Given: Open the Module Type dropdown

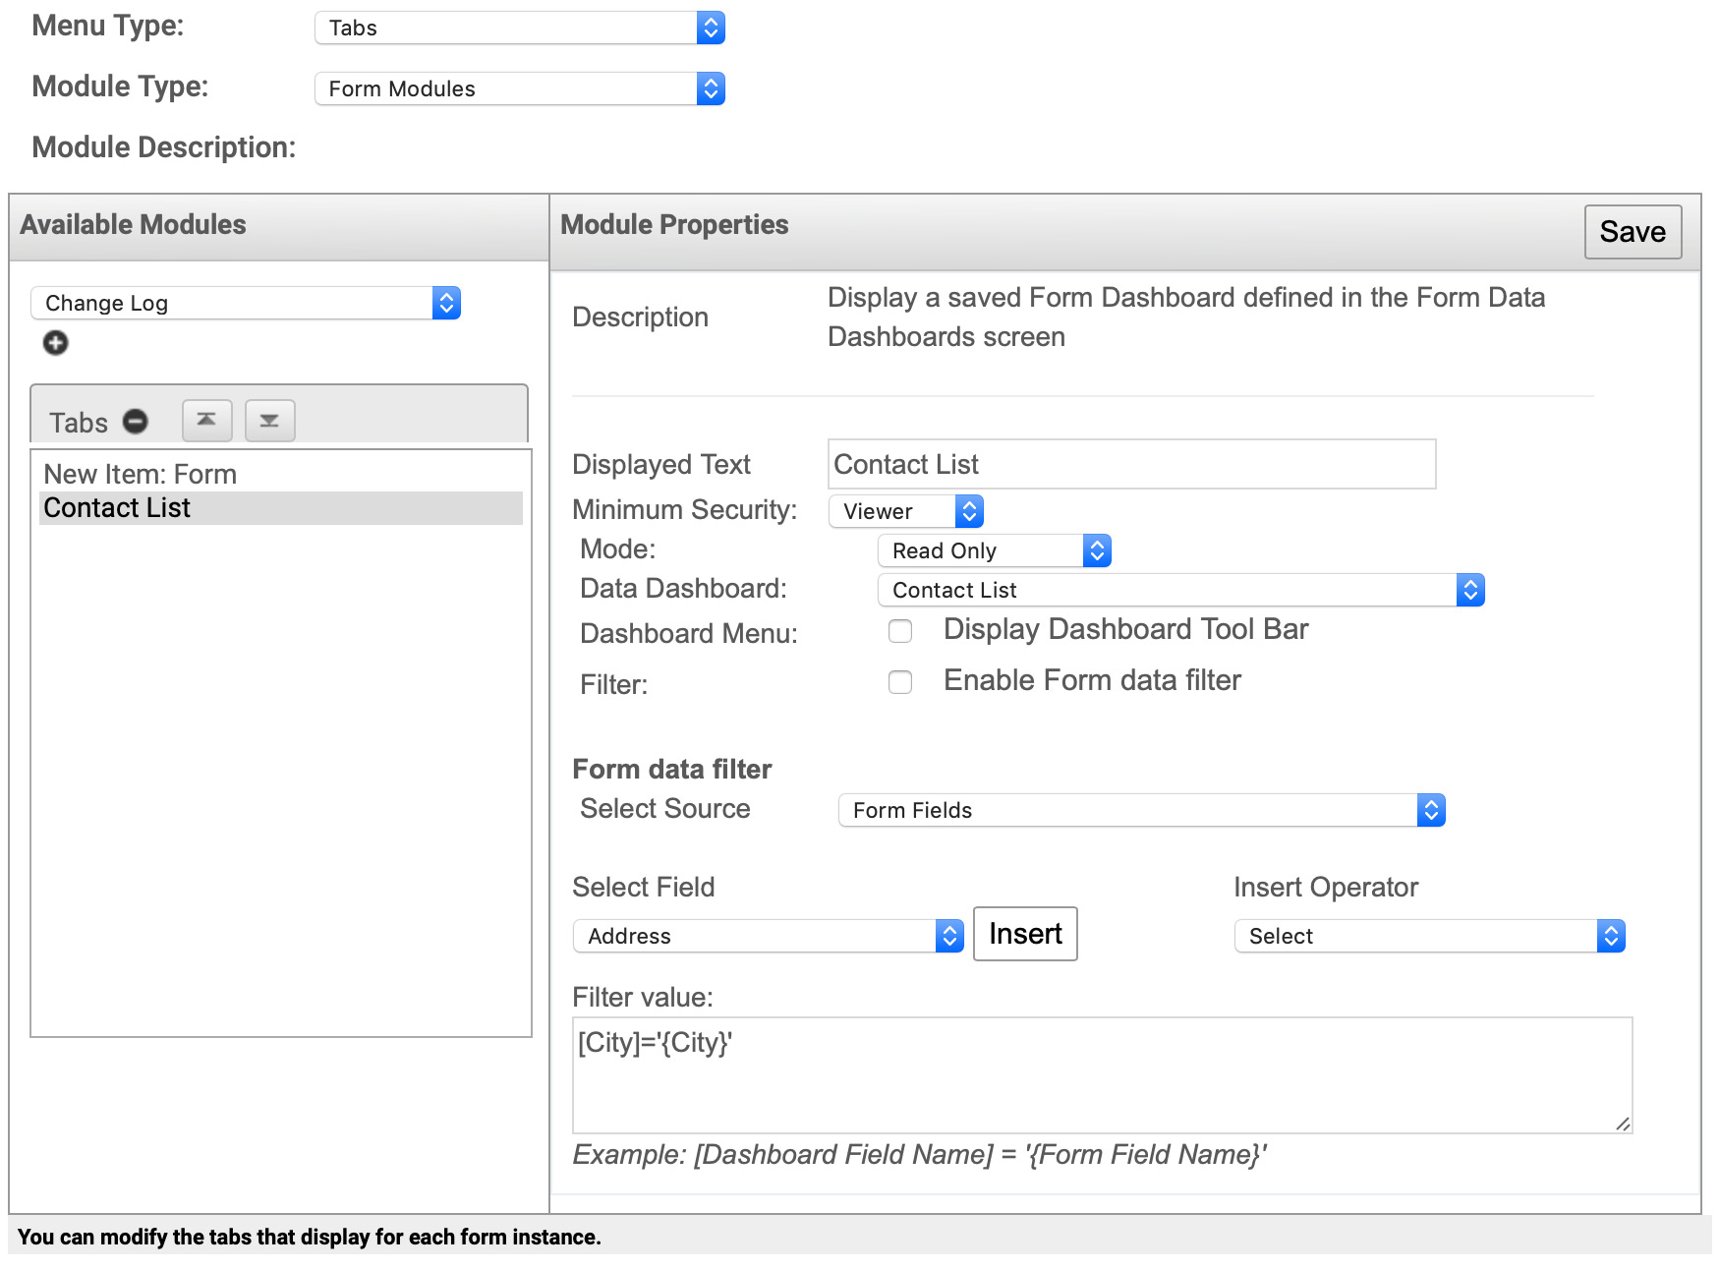Looking at the screenshot, I should [520, 88].
